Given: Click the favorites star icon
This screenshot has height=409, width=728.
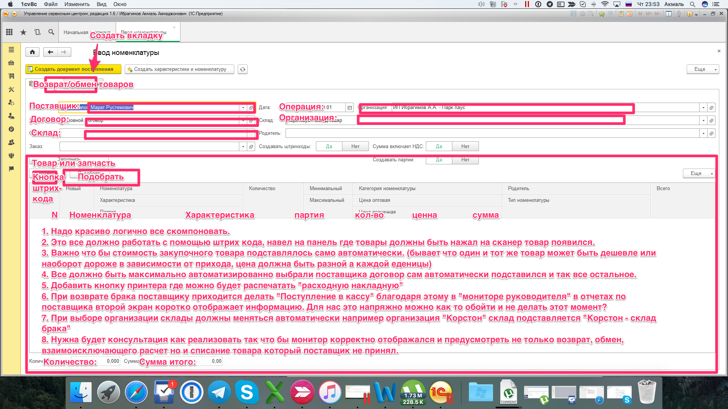Looking at the screenshot, I should pos(23,32).
